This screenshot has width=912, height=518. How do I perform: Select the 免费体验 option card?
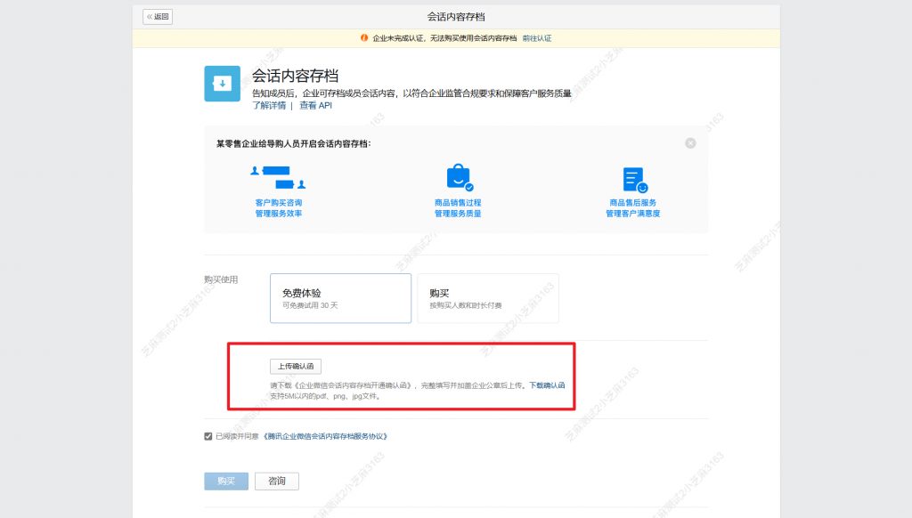[340, 298]
